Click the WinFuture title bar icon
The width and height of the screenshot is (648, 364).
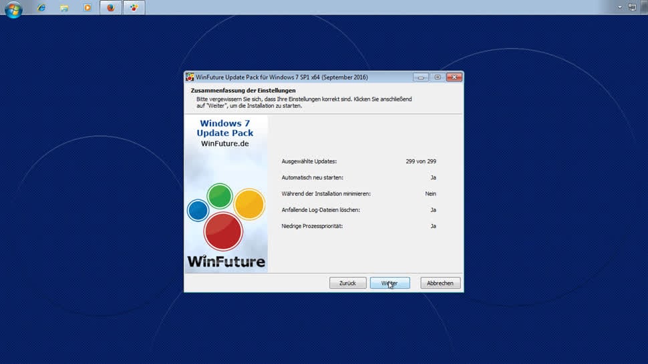(190, 77)
